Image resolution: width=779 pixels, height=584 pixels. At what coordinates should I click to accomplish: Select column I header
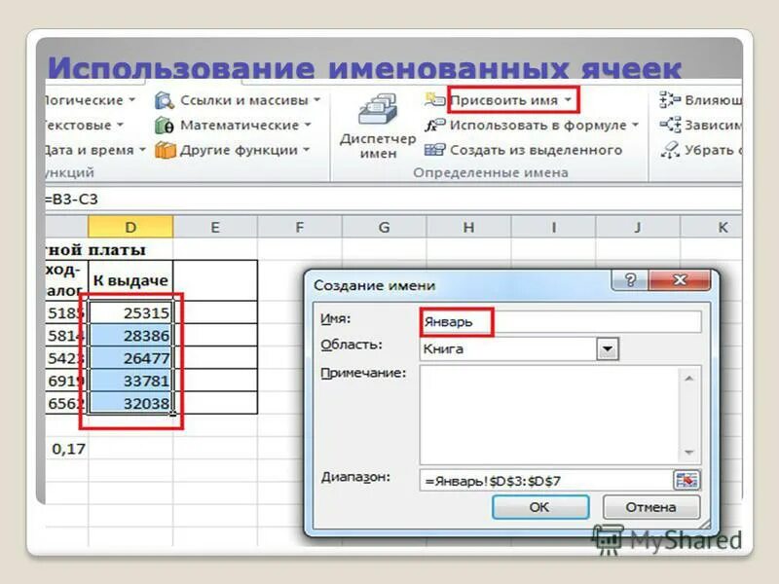(553, 227)
